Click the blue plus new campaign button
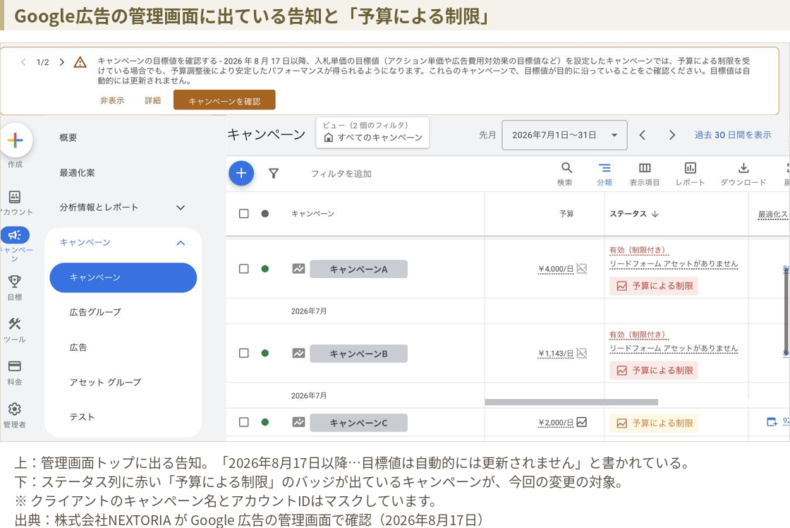Viewport: 790px width, 528px height. pos(241,173)
